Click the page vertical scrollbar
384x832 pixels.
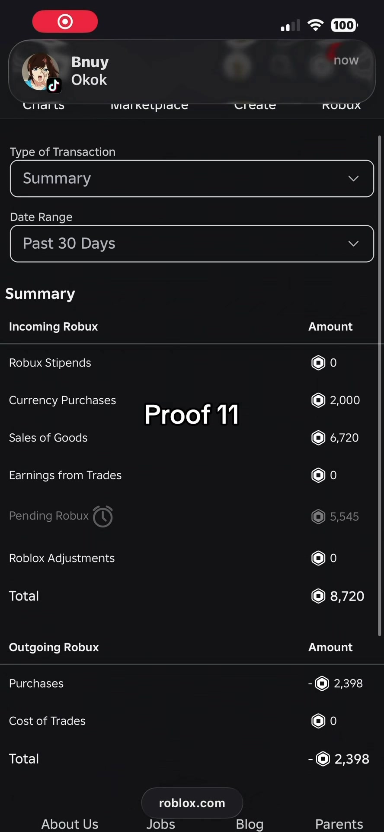(x=380, y=386)
